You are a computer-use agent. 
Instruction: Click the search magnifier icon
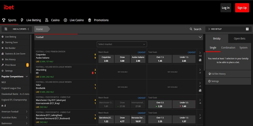pos(191,29)
